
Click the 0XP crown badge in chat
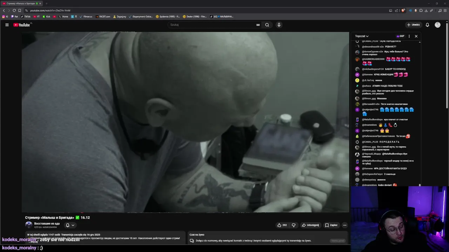pos(400,36)
